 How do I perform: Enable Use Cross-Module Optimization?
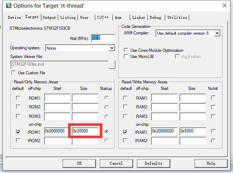(126, 50)
